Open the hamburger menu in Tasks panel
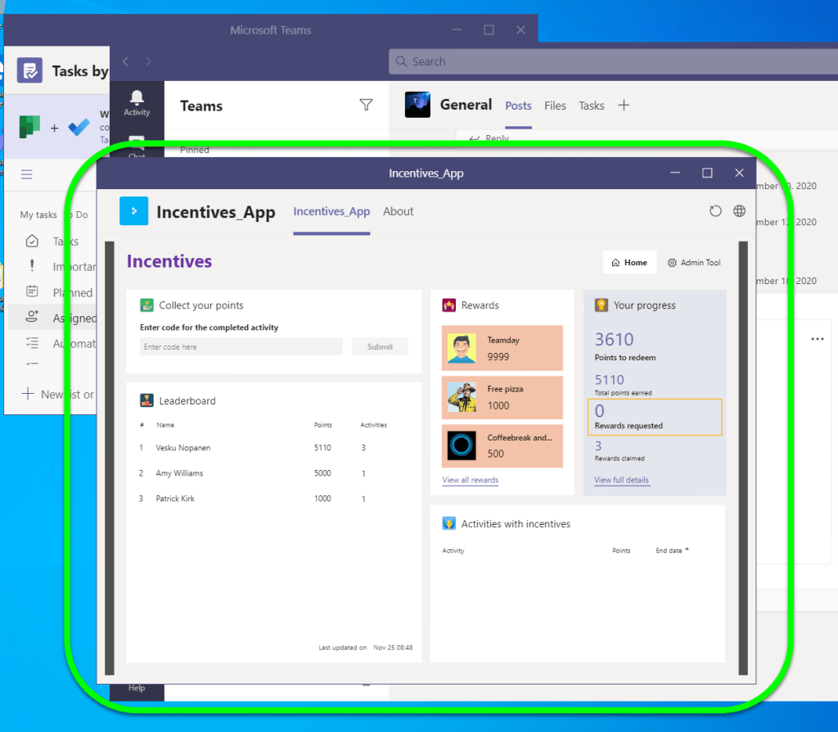This screenshot has height=732, width=838. tap(27, 174)
